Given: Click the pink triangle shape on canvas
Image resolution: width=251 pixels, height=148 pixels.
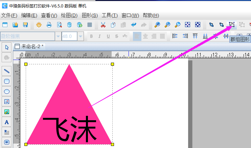Looking at the screenshot, I should [x=69, y=98].
